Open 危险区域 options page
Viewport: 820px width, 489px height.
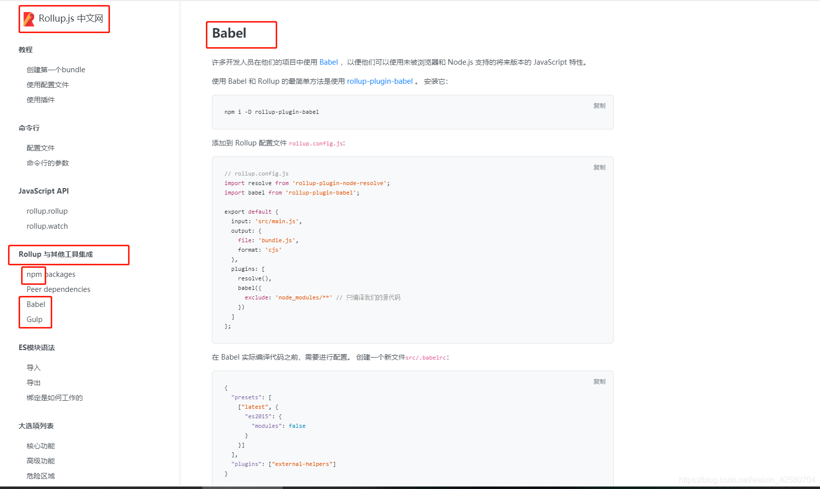(x=41, y=476)
